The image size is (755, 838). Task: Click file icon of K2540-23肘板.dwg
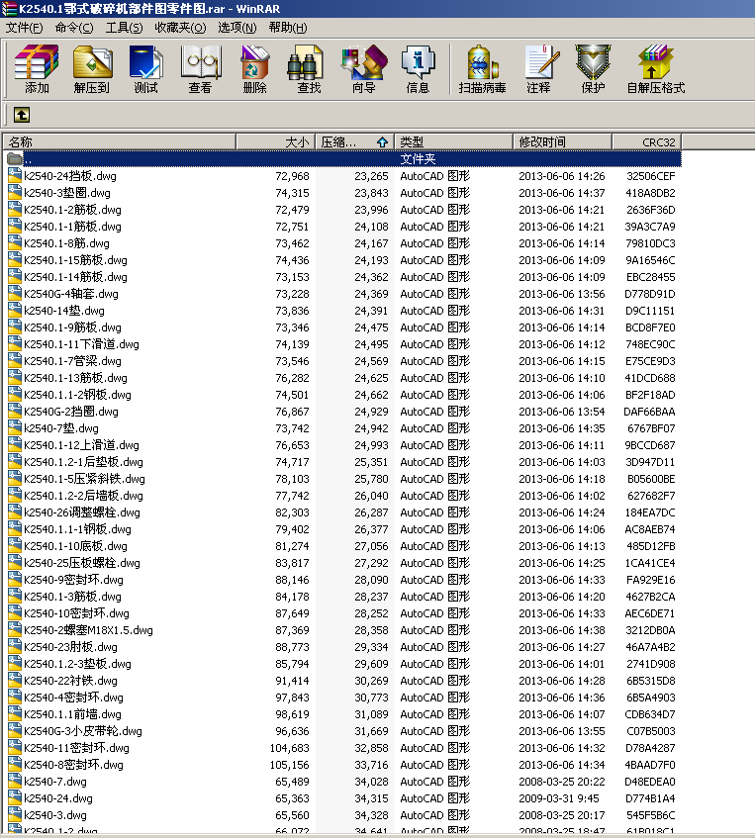[x=15, y=647]
